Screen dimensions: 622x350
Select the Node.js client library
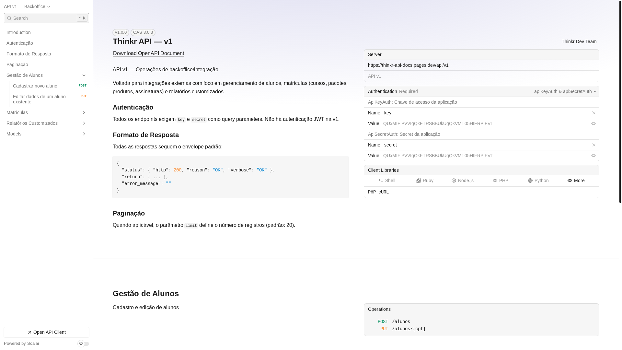click(x=463, y=181)
